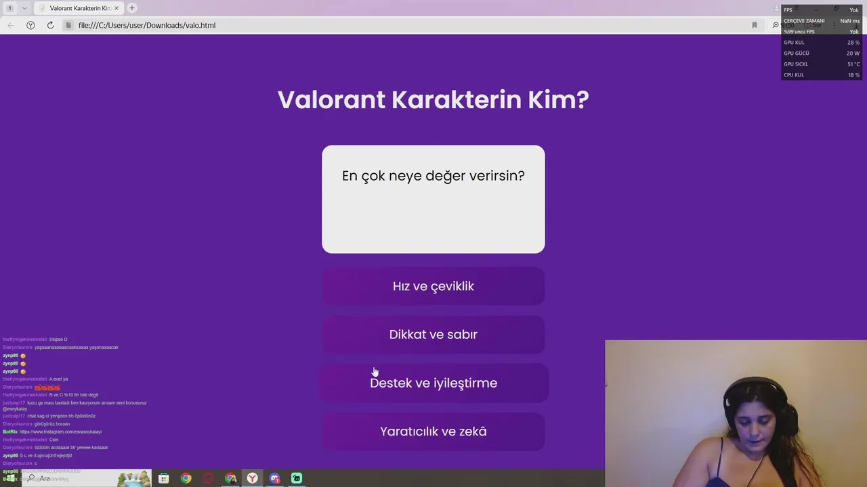Viewport: 867px width, 487px height.
Task: Switch to Yandex Browser in the taskbar
Action: click(252, 478)
